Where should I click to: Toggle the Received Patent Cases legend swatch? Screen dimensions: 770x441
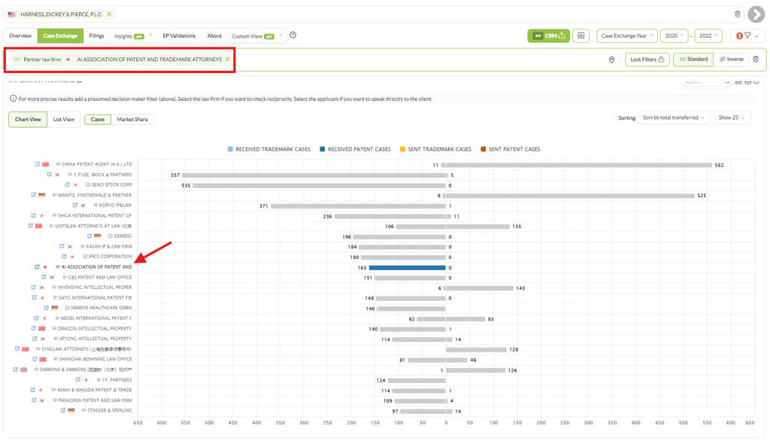322,150
